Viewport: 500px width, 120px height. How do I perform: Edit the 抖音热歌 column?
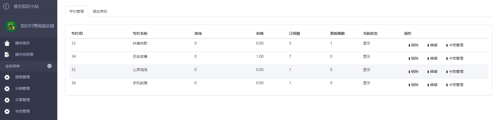tap(432, 45)
